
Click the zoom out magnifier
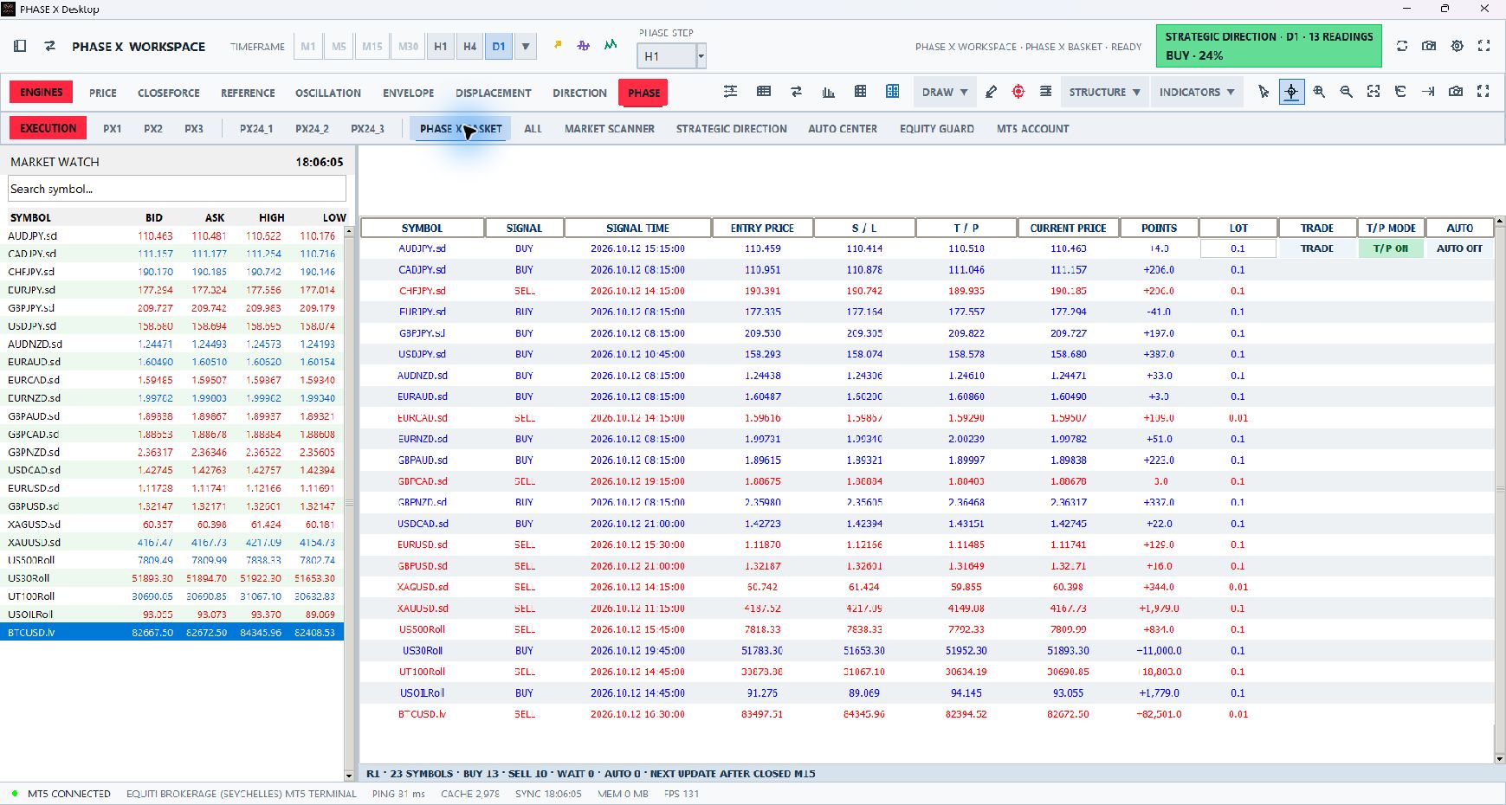1347,92
